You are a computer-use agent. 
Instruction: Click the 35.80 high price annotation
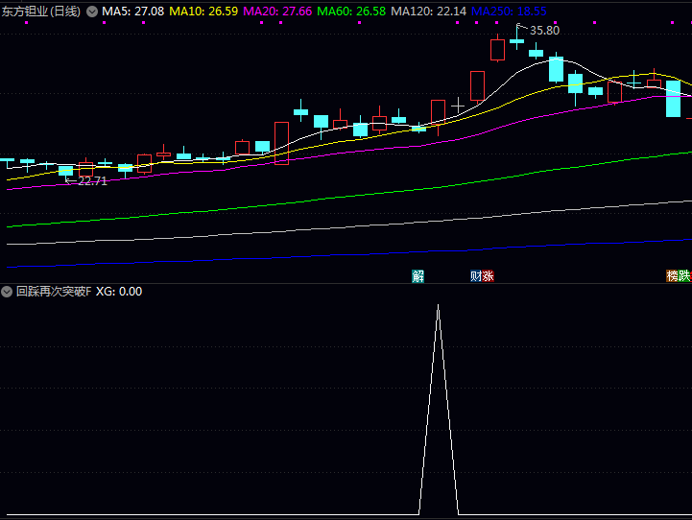coord(544,31)
